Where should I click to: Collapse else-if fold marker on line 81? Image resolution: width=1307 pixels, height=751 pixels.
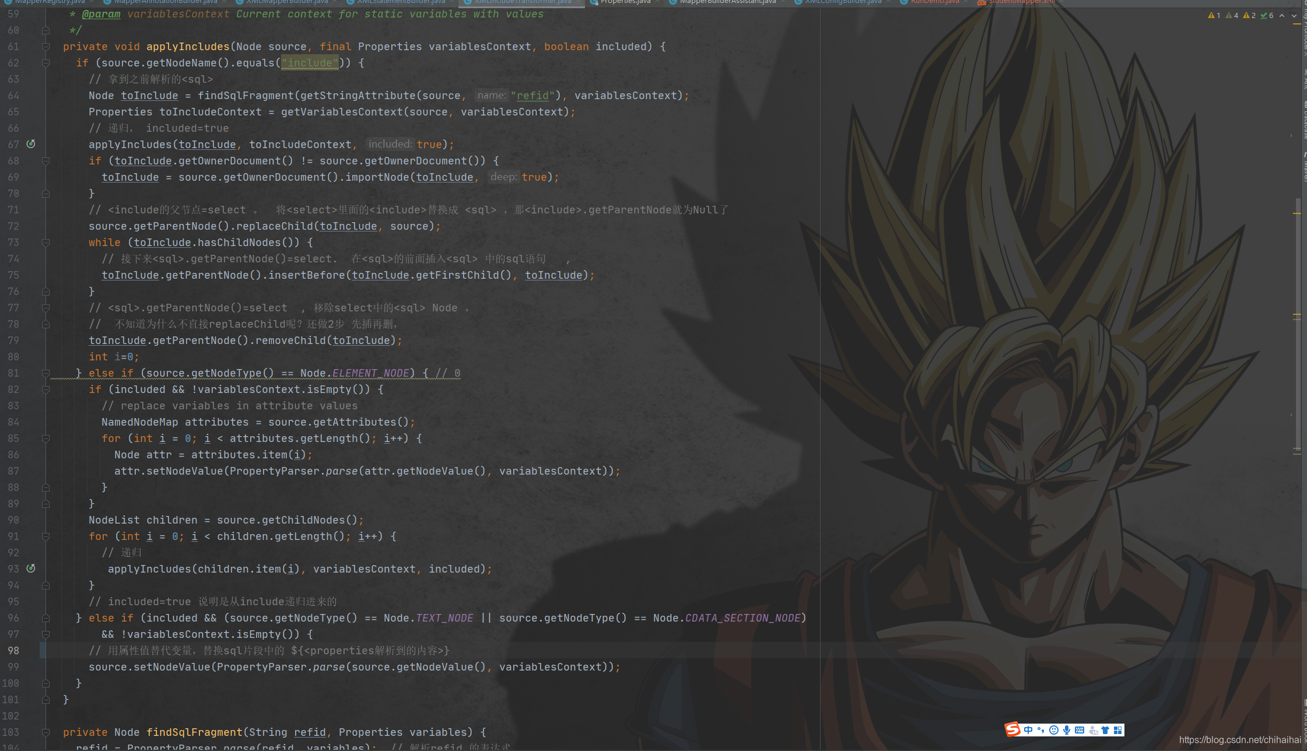(x=45, y=373)
